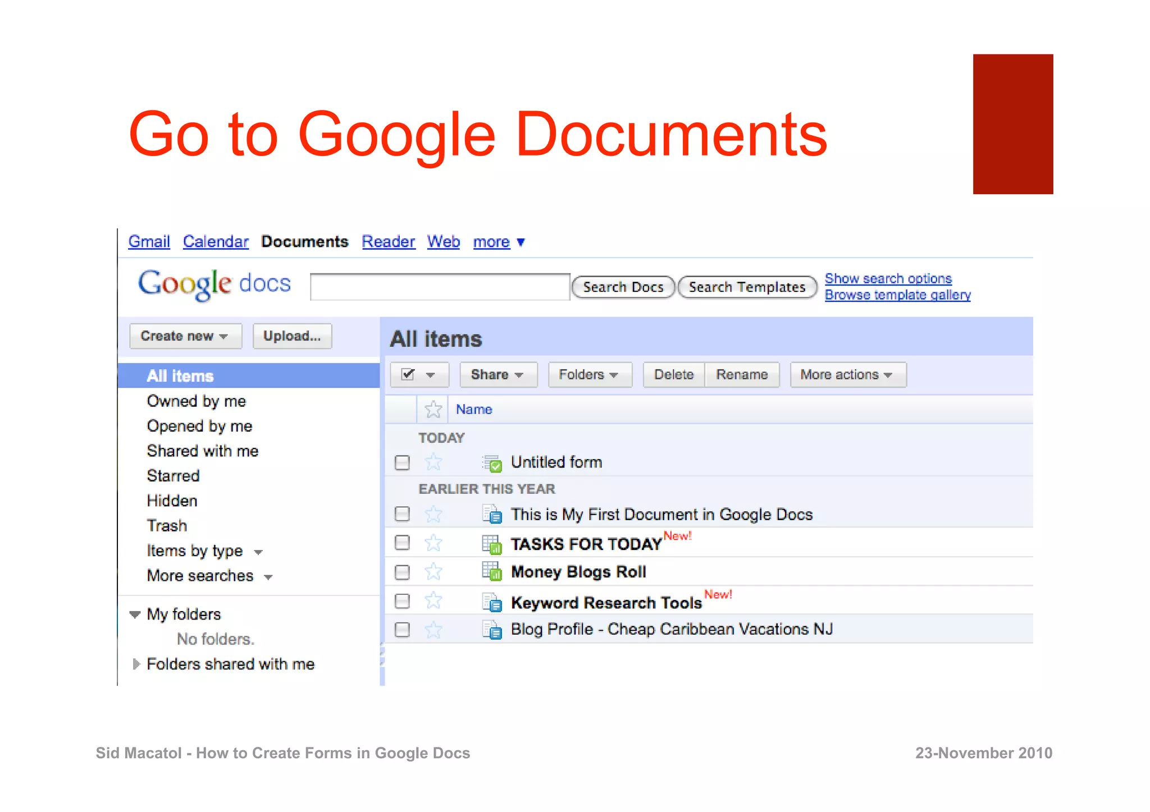Click the Rename button
This screenshot has height=812, width=1150.
(x=742, y=374)
